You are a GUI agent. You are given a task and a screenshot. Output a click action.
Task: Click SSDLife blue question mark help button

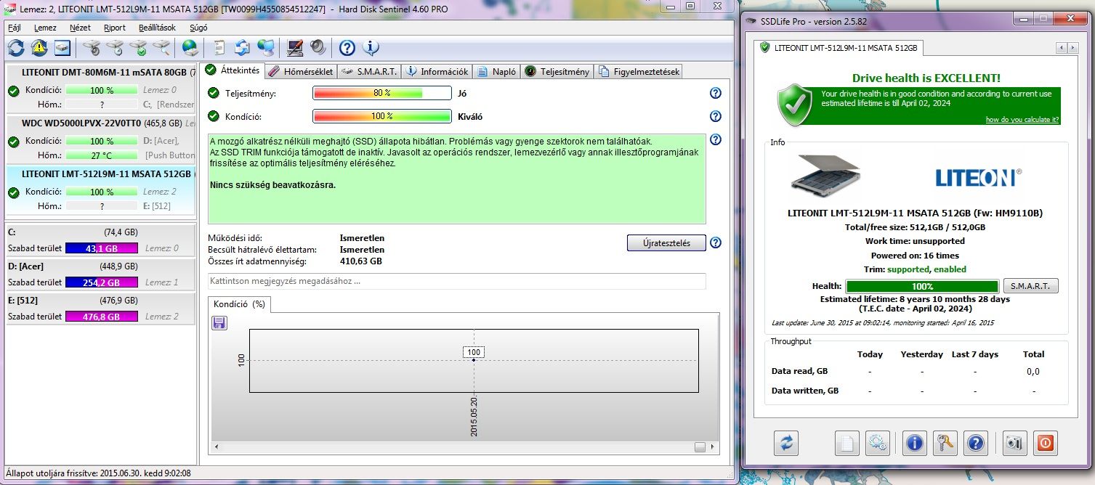pos(976,442)
